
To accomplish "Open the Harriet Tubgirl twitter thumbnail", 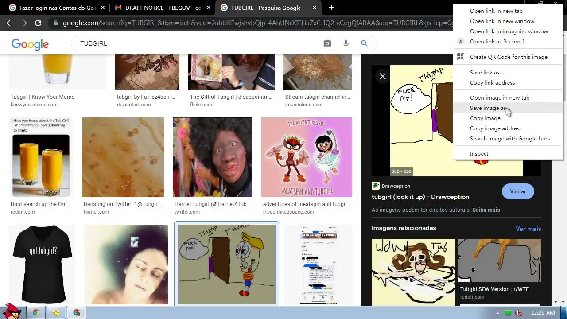I will pos(213,157).
